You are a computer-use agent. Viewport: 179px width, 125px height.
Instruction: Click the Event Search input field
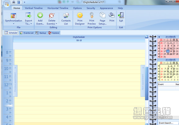coord(169,123)
